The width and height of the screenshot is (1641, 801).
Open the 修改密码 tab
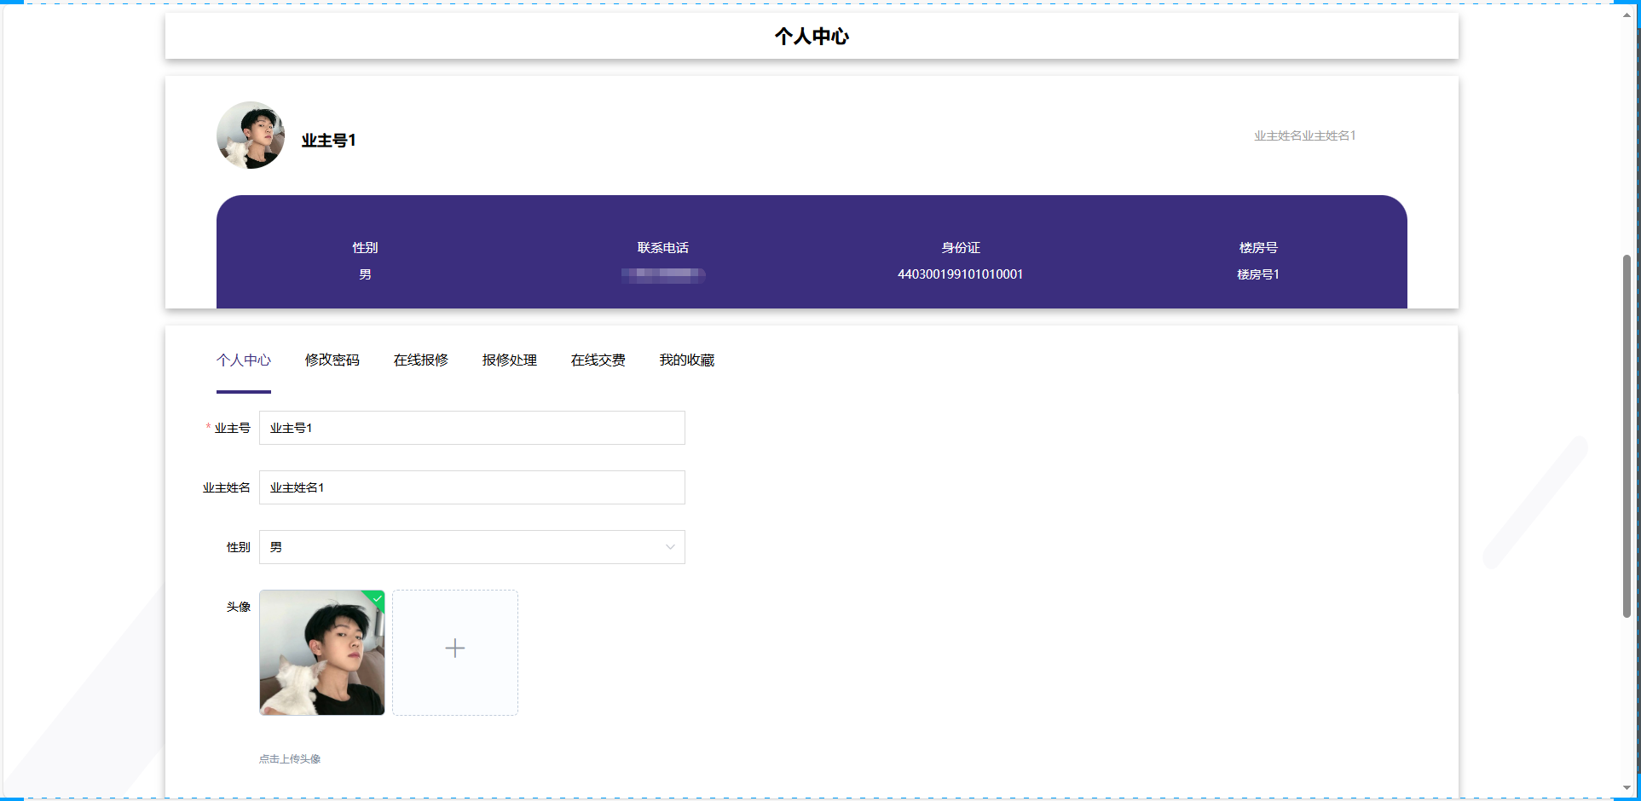[x=332, y=360]
